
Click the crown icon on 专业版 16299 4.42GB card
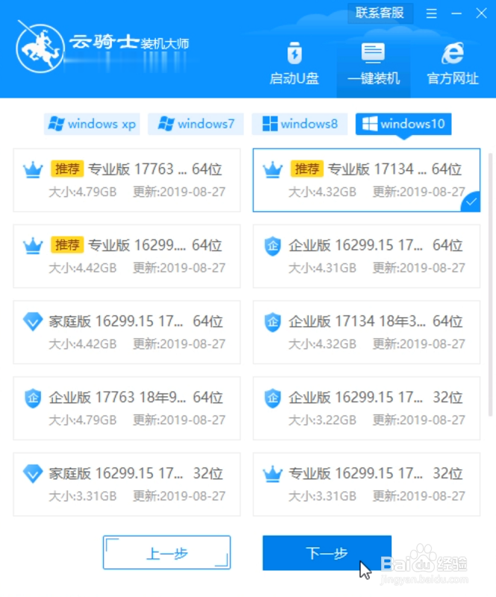[x=33, y=246]
